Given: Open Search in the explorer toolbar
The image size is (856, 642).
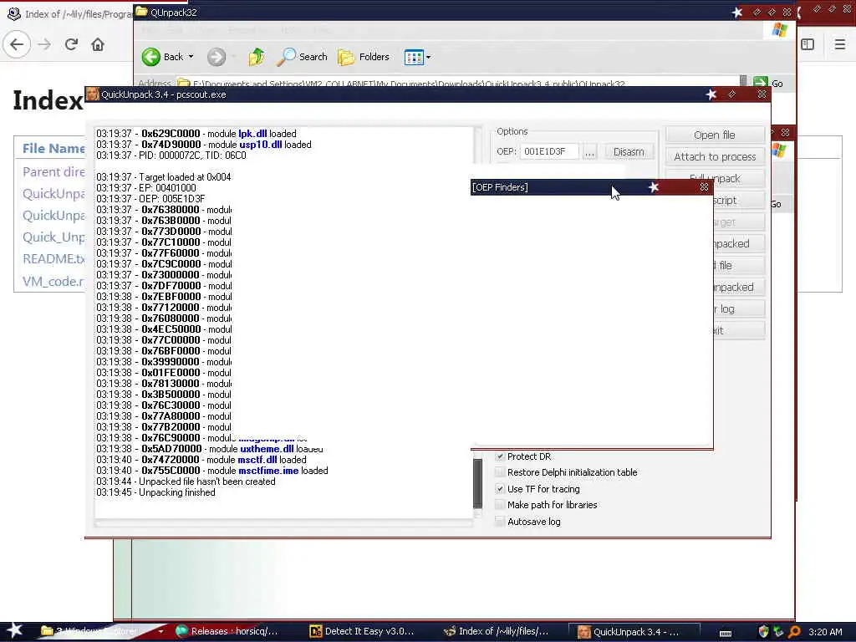Looking at the screenshot, I should 302,57.
